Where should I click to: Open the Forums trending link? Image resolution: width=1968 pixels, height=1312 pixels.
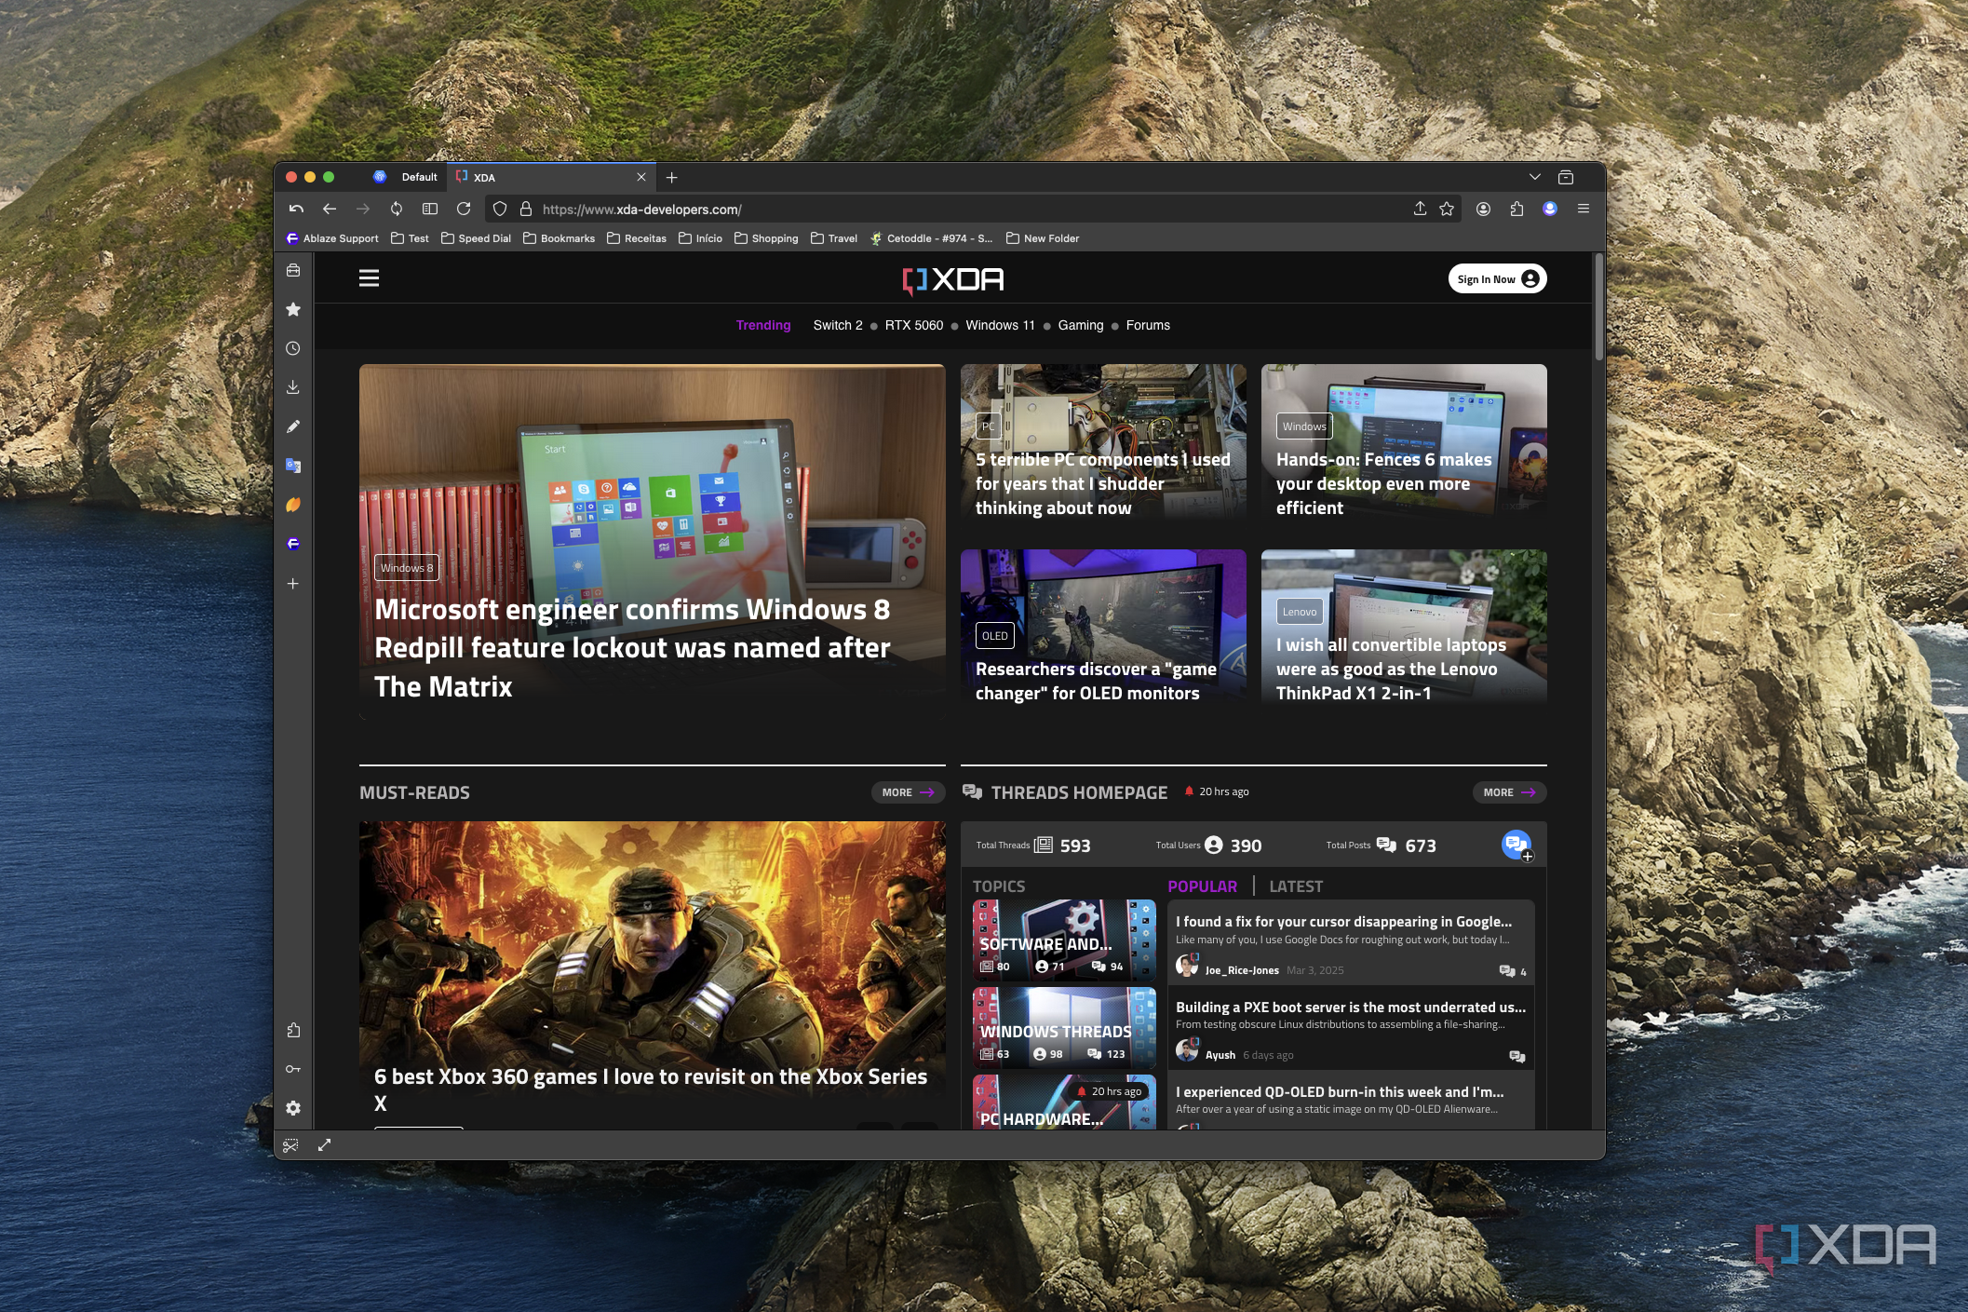coord(1148,325)
